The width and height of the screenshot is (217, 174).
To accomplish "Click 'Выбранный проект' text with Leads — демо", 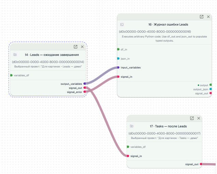I will (48, 66).
